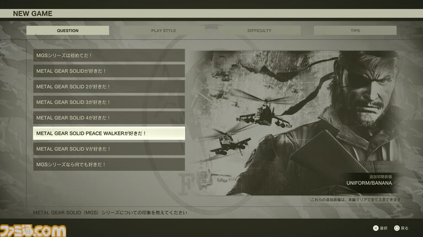Click the MGS series question prompt text
Viewport: 423px width, 237px height.
pos(110,212)
